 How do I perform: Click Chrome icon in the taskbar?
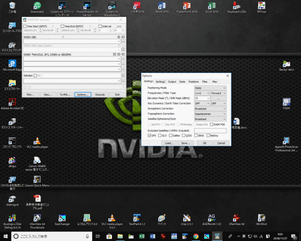[196, 236]
